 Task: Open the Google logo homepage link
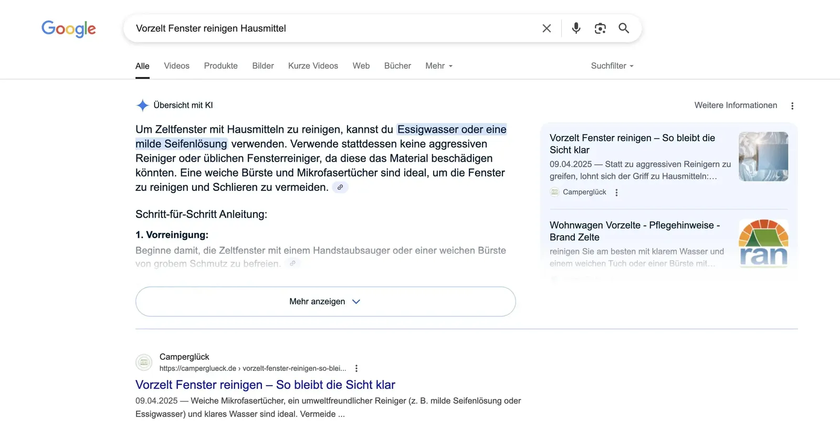[69, 29]
